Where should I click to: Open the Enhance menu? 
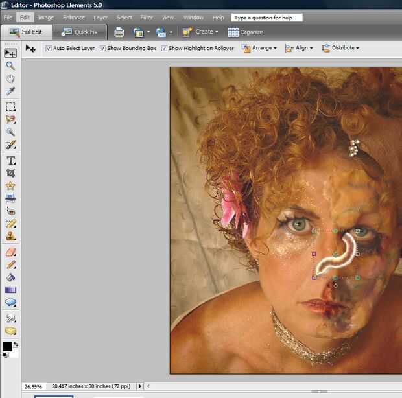point(74,18)
